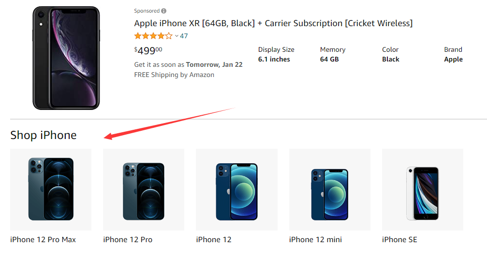Click the iPhone 12 text label
The width and height of the screenshot is (487, 263).
(x=214, y=240)
